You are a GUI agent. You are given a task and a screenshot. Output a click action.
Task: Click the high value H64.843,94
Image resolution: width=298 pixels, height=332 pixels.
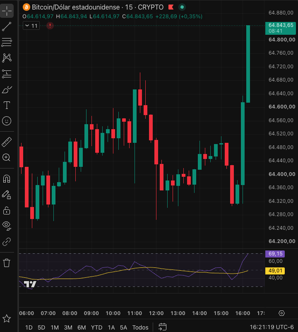[71, 17]
